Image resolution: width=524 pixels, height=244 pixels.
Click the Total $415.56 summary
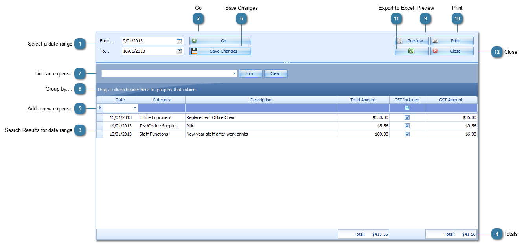point(364,234)
